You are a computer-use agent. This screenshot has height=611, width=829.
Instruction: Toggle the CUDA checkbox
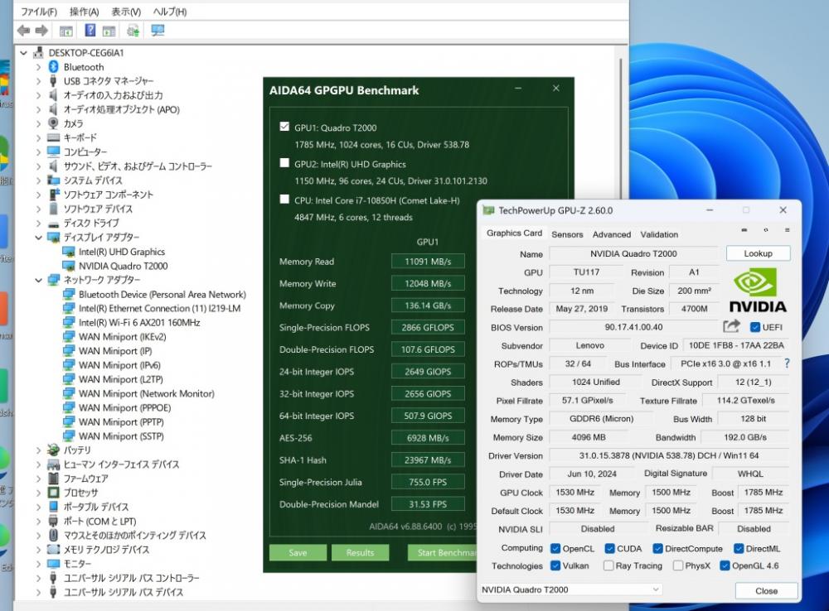pos(609,549)
